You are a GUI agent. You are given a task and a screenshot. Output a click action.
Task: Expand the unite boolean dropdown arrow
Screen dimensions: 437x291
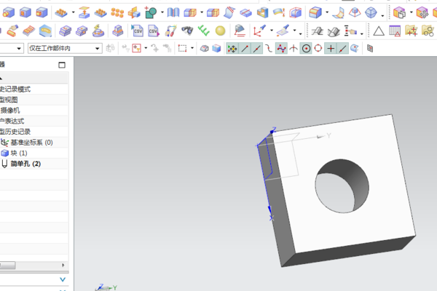162,12
